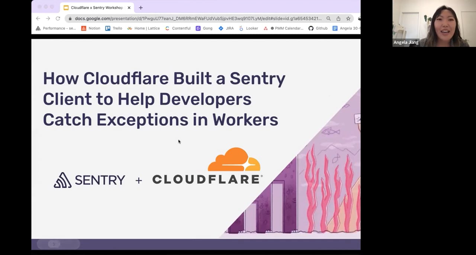The image size is (476, 255).
Task: Open the Contentful bookmark
Action: click(x=178, y=28)
